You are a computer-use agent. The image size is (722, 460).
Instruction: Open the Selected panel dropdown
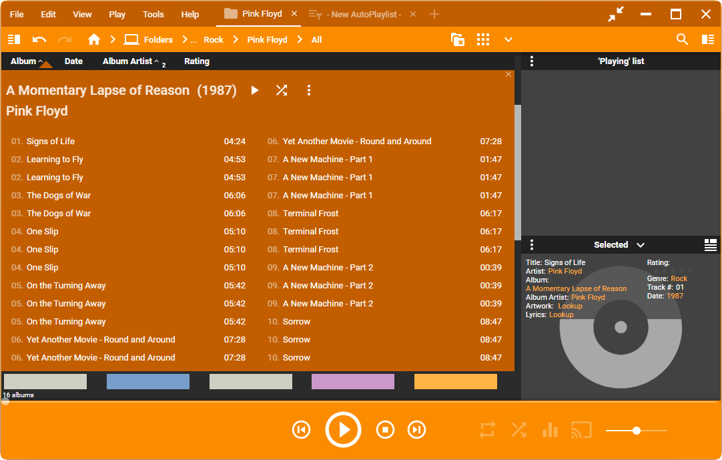click(641, 245)
